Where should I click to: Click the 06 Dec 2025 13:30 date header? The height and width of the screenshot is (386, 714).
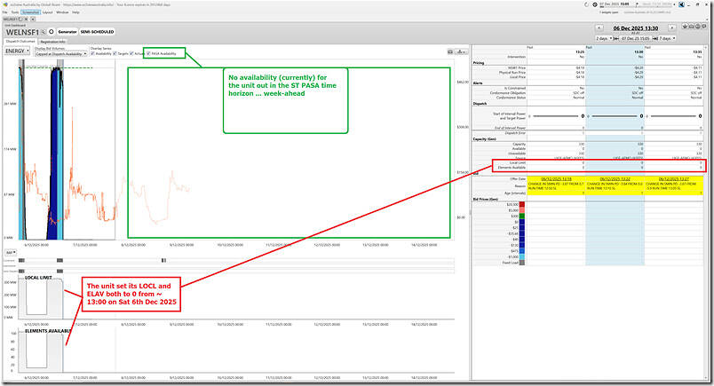pyautogui.click(x=636, y=28)
